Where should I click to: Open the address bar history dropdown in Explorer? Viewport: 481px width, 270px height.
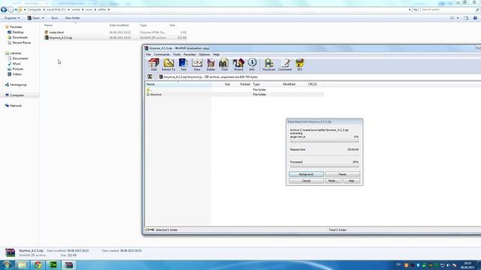pos(410,10)
